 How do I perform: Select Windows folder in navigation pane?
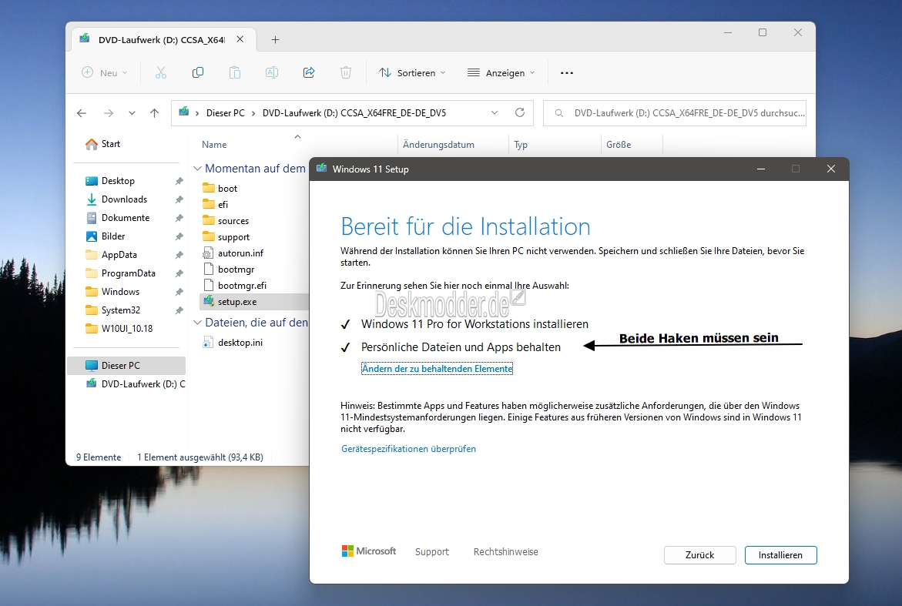[120, 292]
